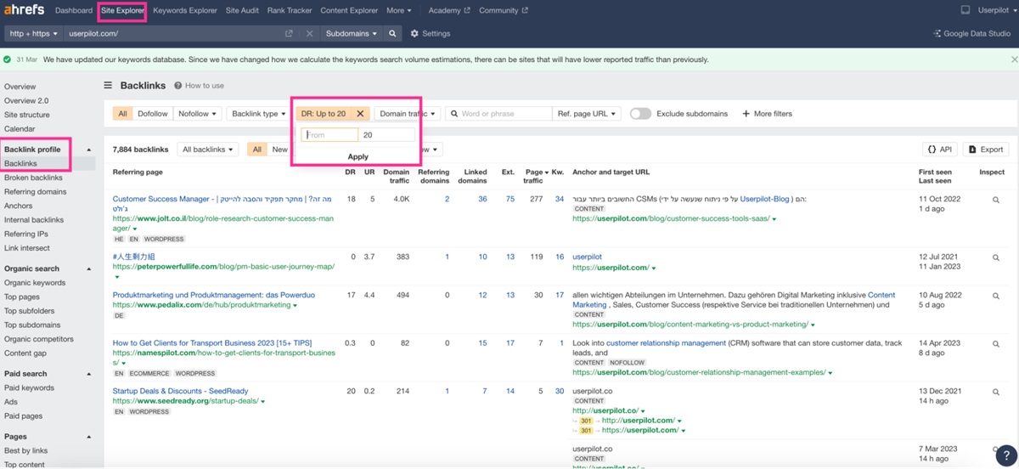Click the DR To field showing 20

[x=386, y=134]
